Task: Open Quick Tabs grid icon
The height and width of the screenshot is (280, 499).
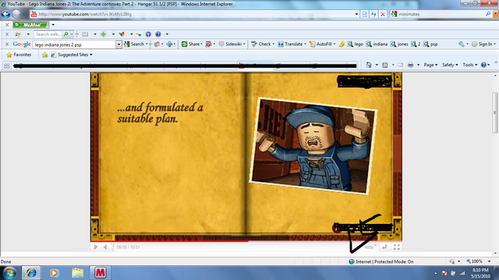Action: (x=7, y=65)
